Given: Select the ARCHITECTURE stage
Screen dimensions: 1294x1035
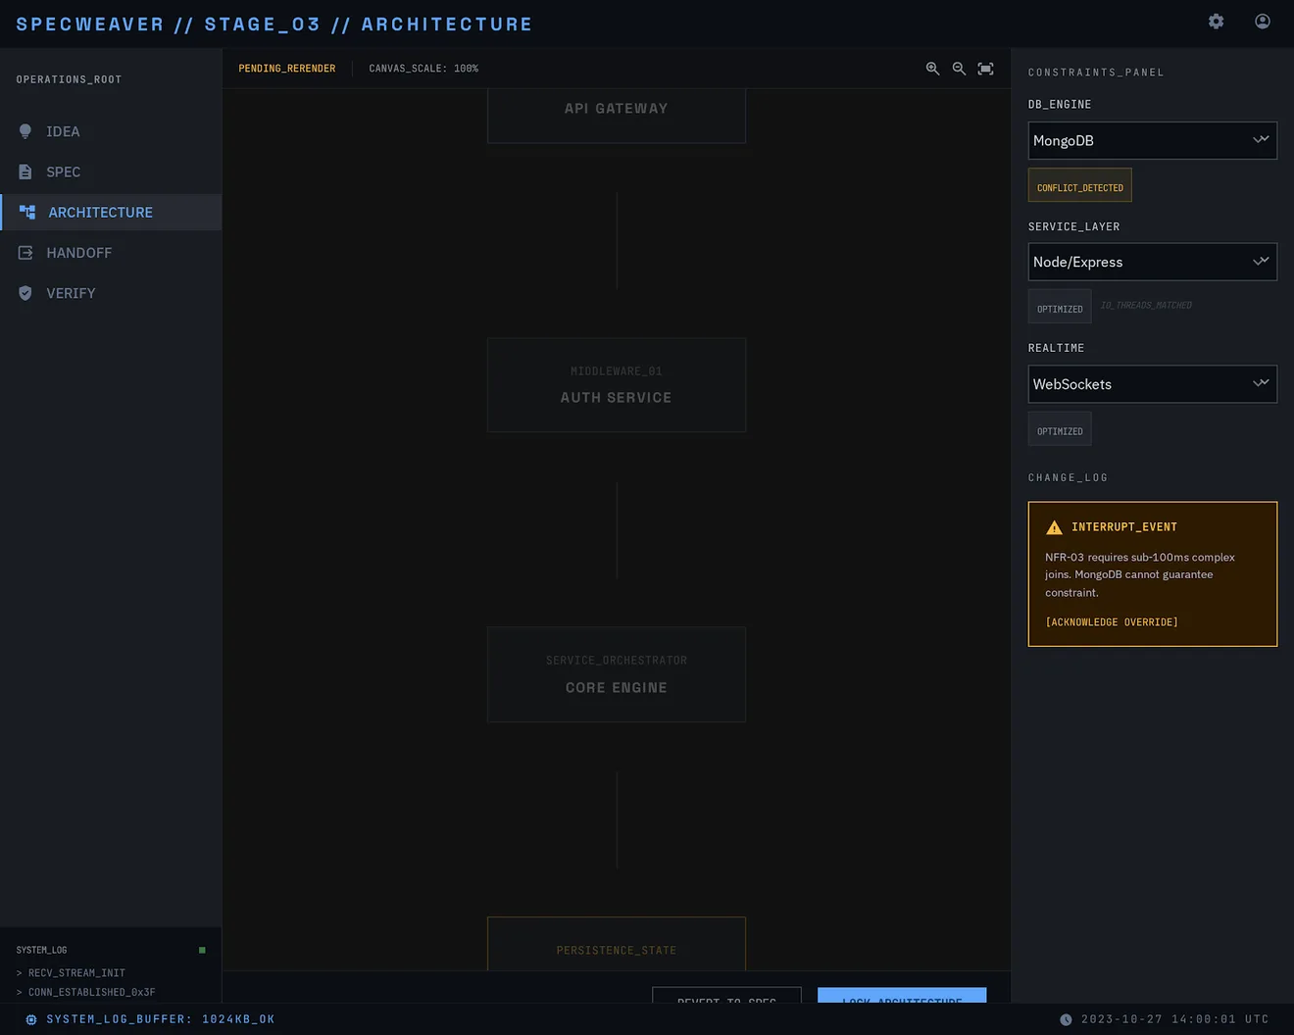Looking at the screenshot, I should point(111,212).
